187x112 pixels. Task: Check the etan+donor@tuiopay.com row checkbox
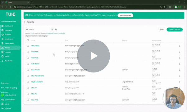(28, 94)
